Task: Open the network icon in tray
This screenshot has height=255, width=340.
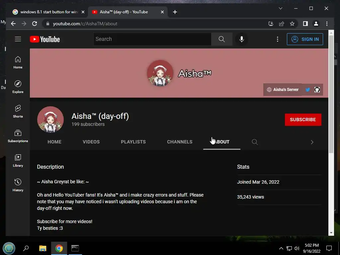Action: point(289,248)
